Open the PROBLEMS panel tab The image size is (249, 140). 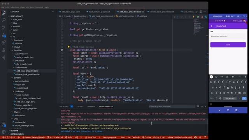coord(64,107)
